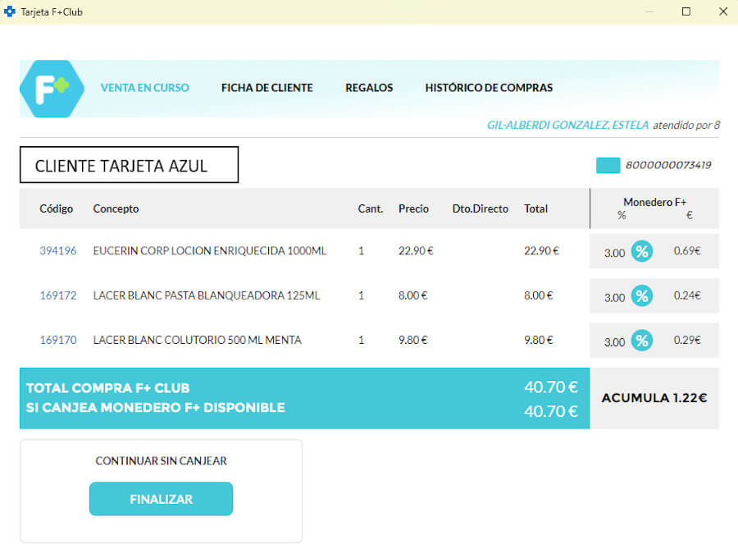Click the Tarjeta F+Club title bar icon
This screenshot has width=738, height=554.
pyautogui.click(x=9, y=11)
